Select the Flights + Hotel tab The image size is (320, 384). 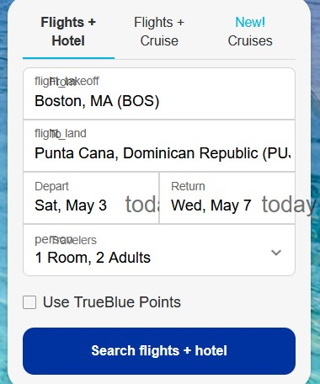(x=68, y=31)
